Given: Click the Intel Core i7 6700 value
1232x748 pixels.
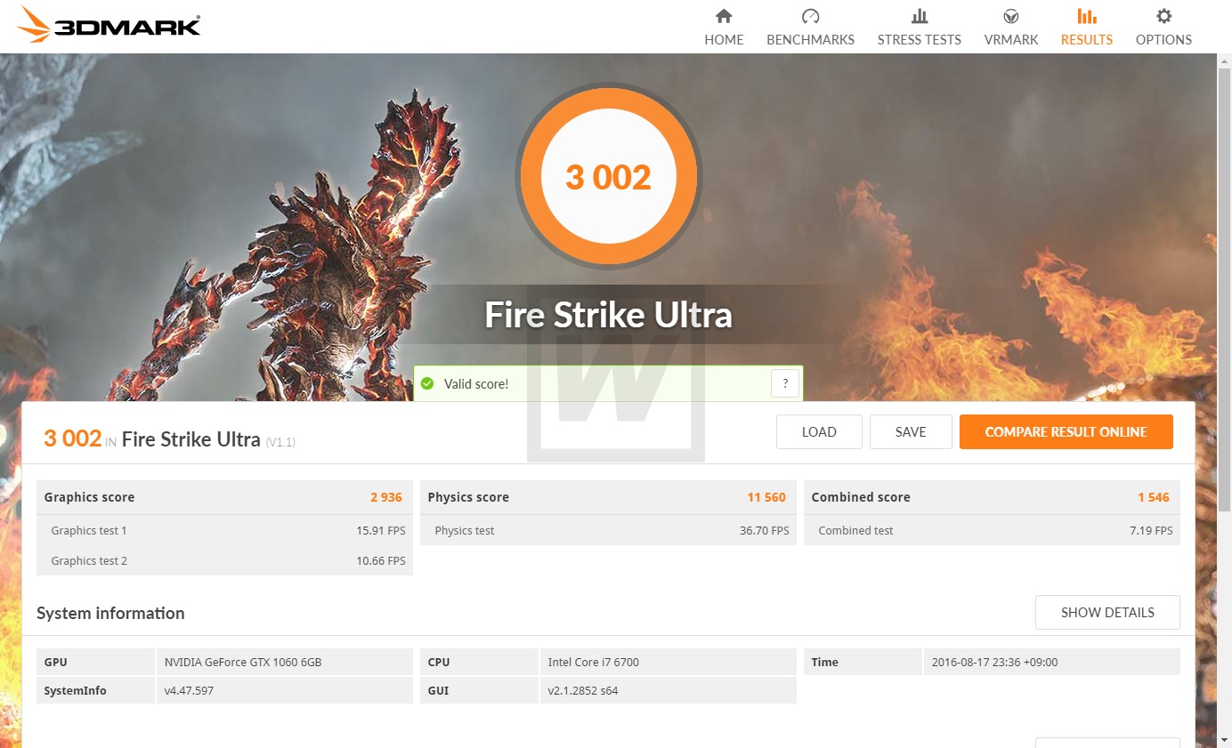Looking at the screenshot, I should 594,662.
